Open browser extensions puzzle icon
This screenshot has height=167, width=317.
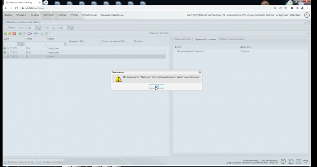[x=292, y=8]
